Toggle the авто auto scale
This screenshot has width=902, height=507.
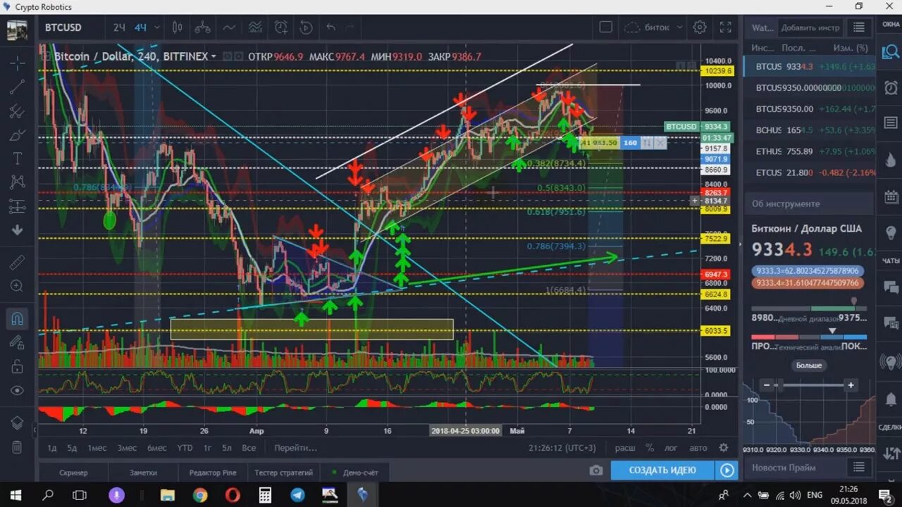click(698, 448)
